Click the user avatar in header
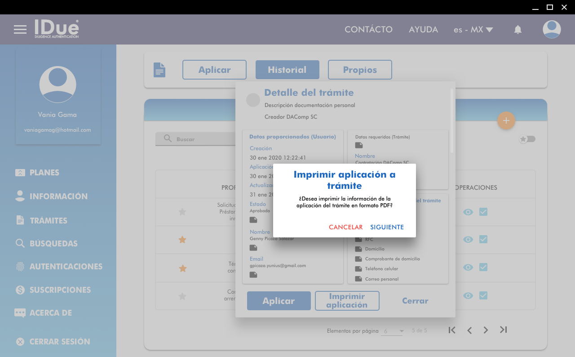This screenshot has height=357, width=575. [551, 30]
